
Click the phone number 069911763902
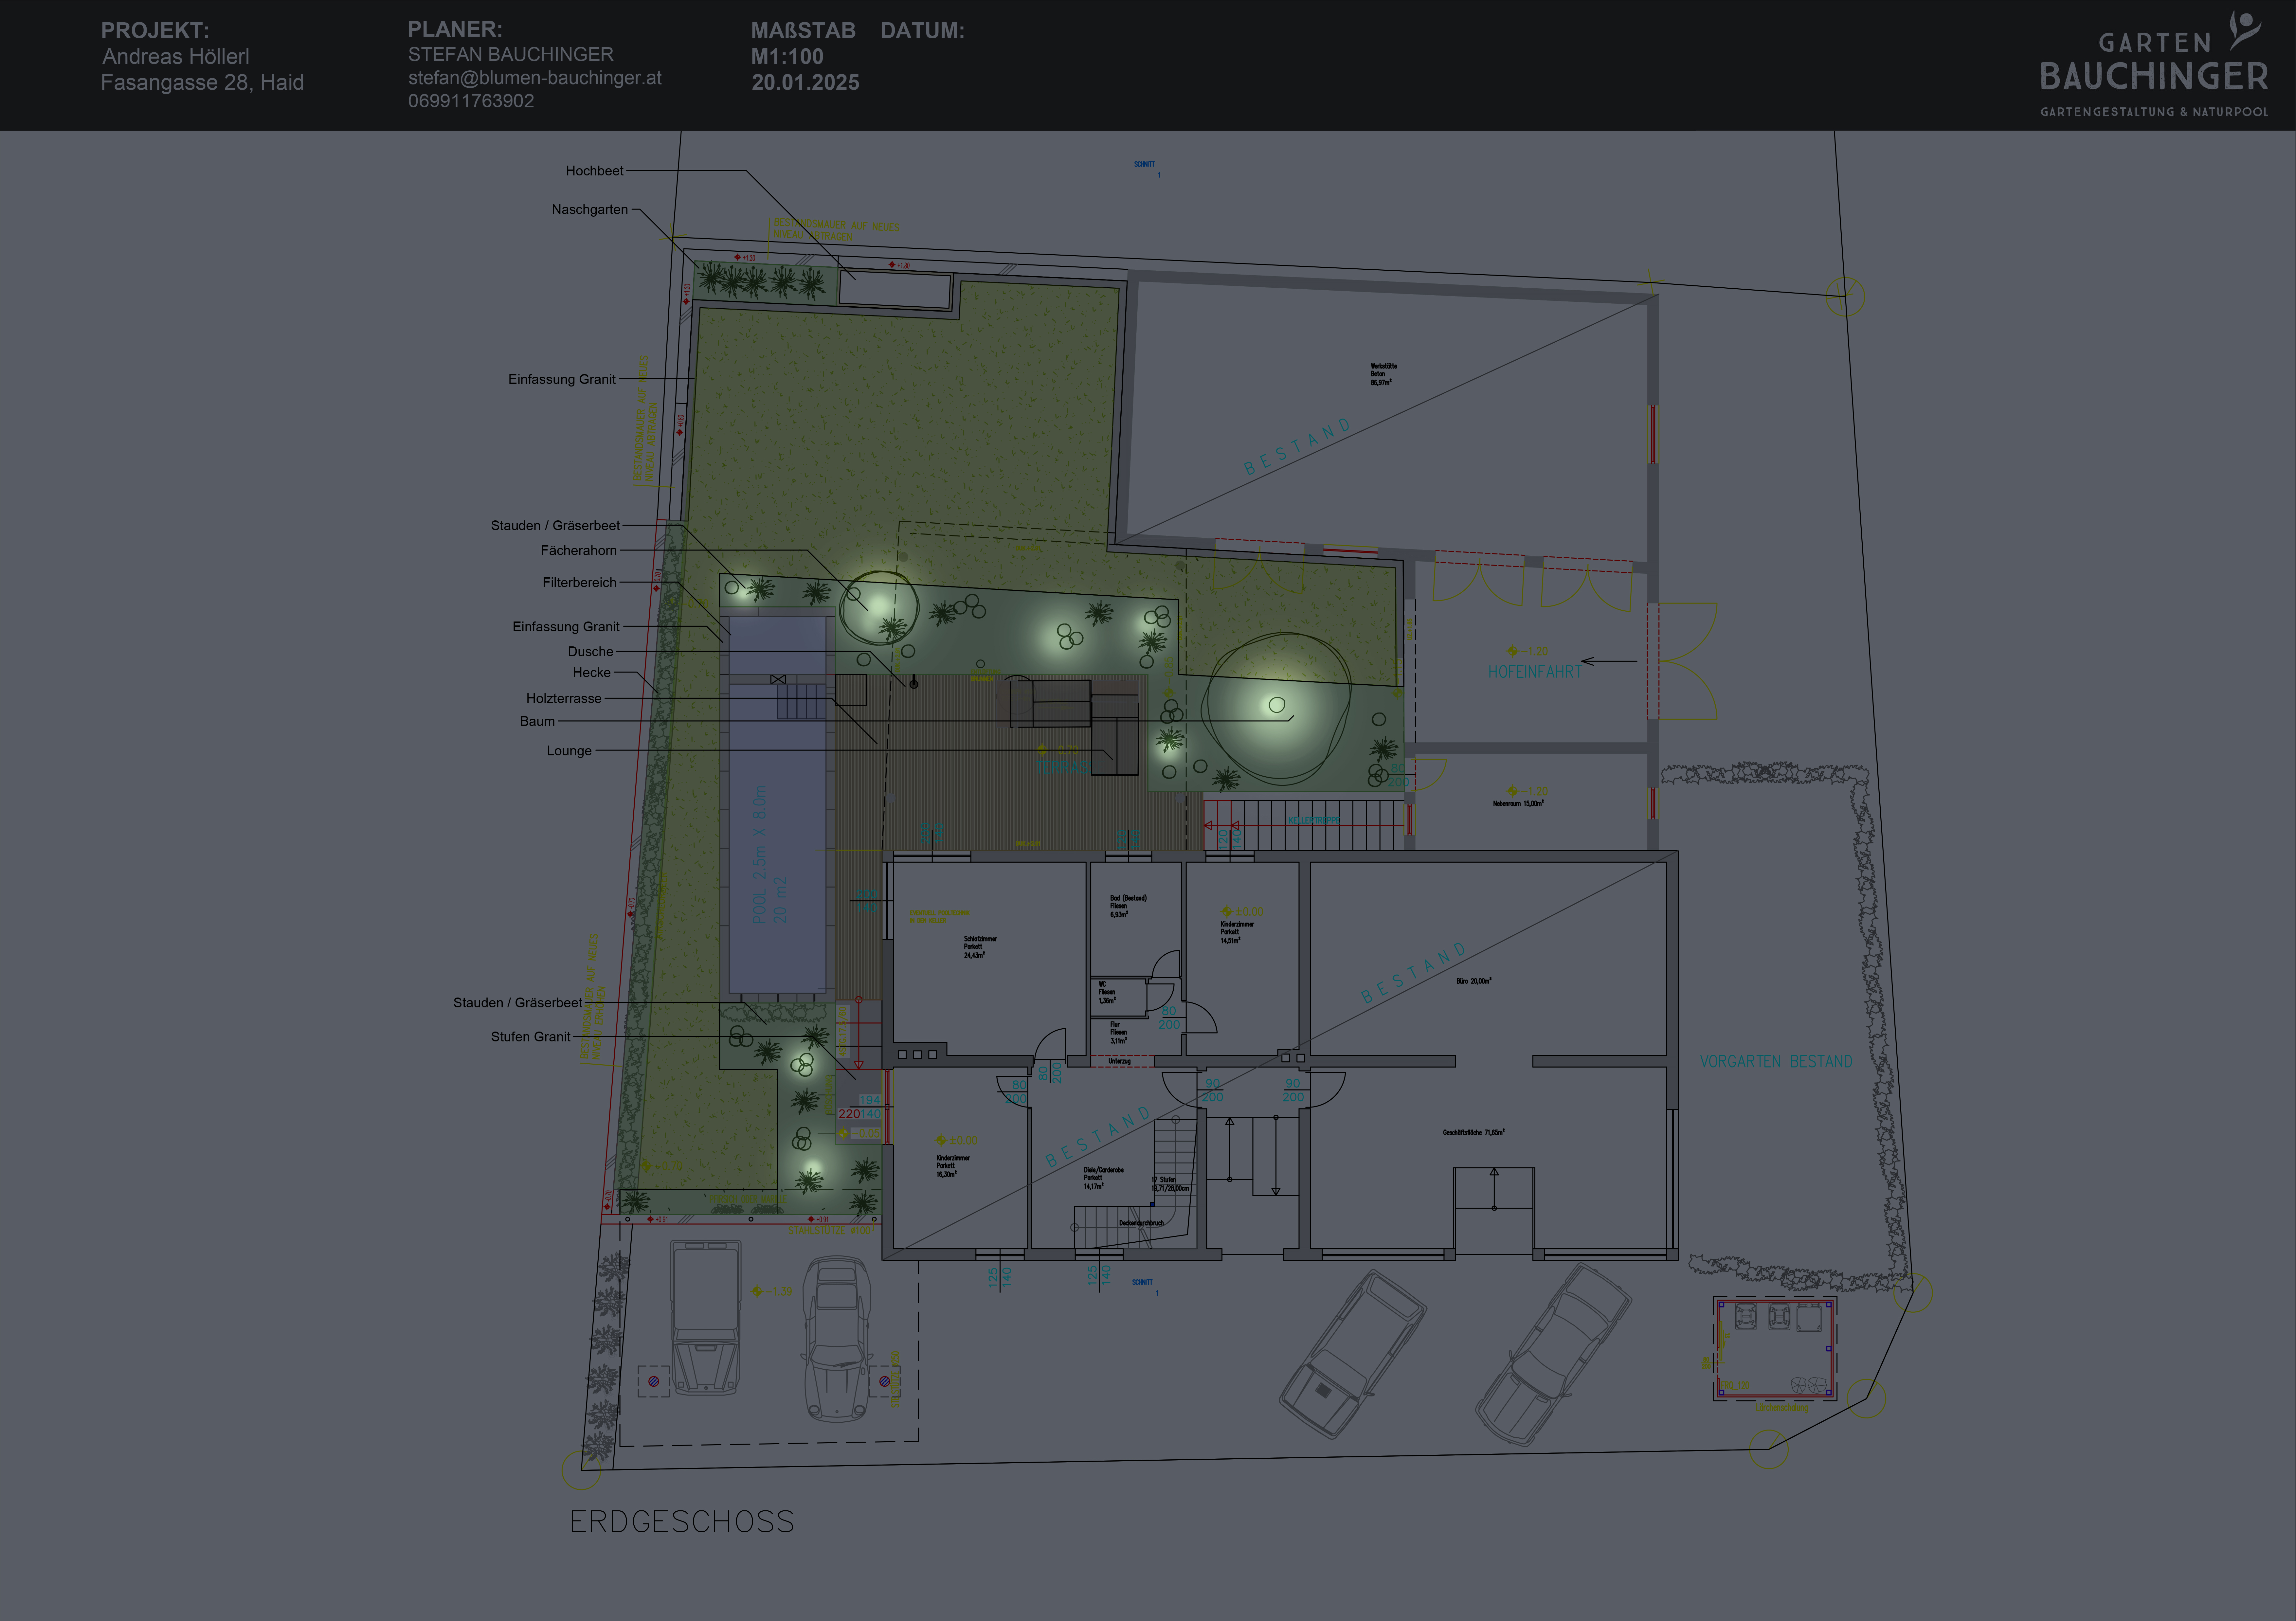(x=471, y=101)
